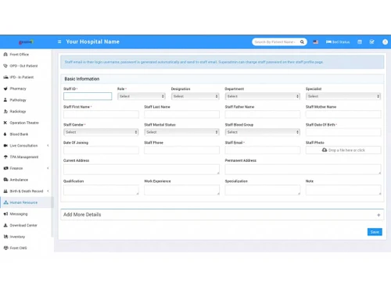Expand Live Consultation submenu chevron
The width and height of the screenshot is (391, 293).
(48, 145)
